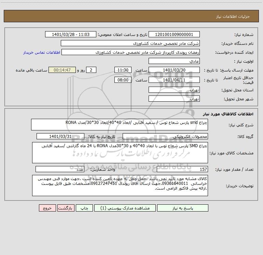Click the validity time field 08:00

(x=123, y=80)
